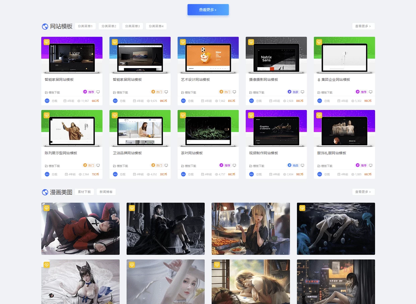Expand 查看更多 in the 网站模板 section

(x=363, y=26)
